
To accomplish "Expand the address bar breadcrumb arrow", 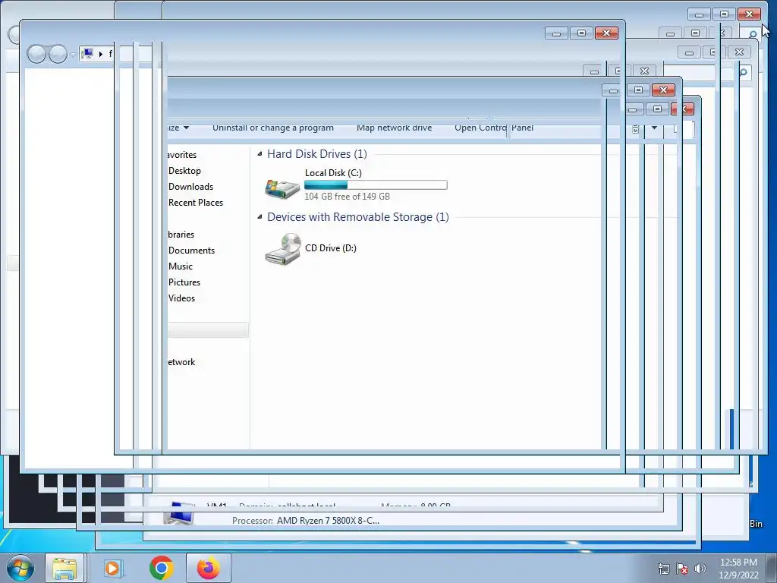I will pyautogui.click(x=101, y=54).
